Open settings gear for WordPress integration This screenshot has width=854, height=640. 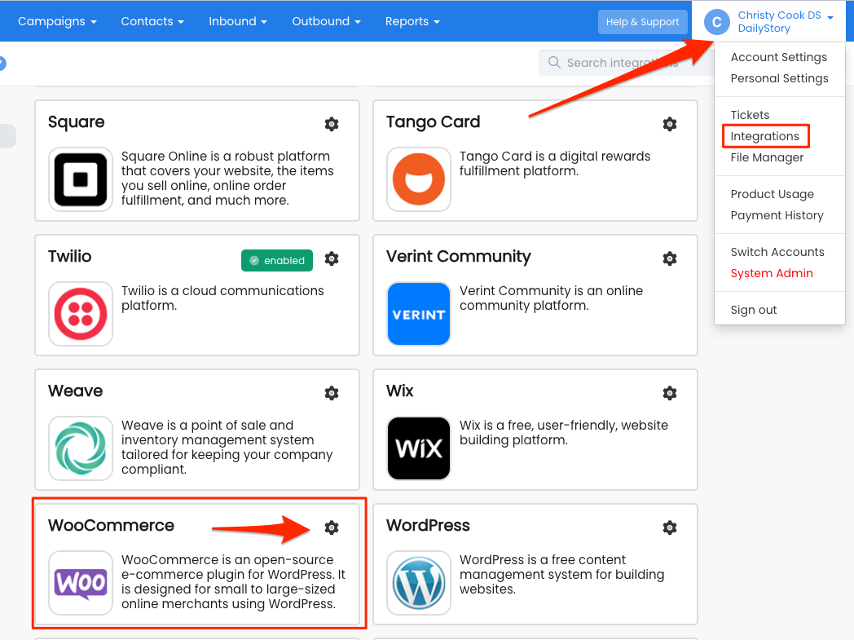point(669,527)
